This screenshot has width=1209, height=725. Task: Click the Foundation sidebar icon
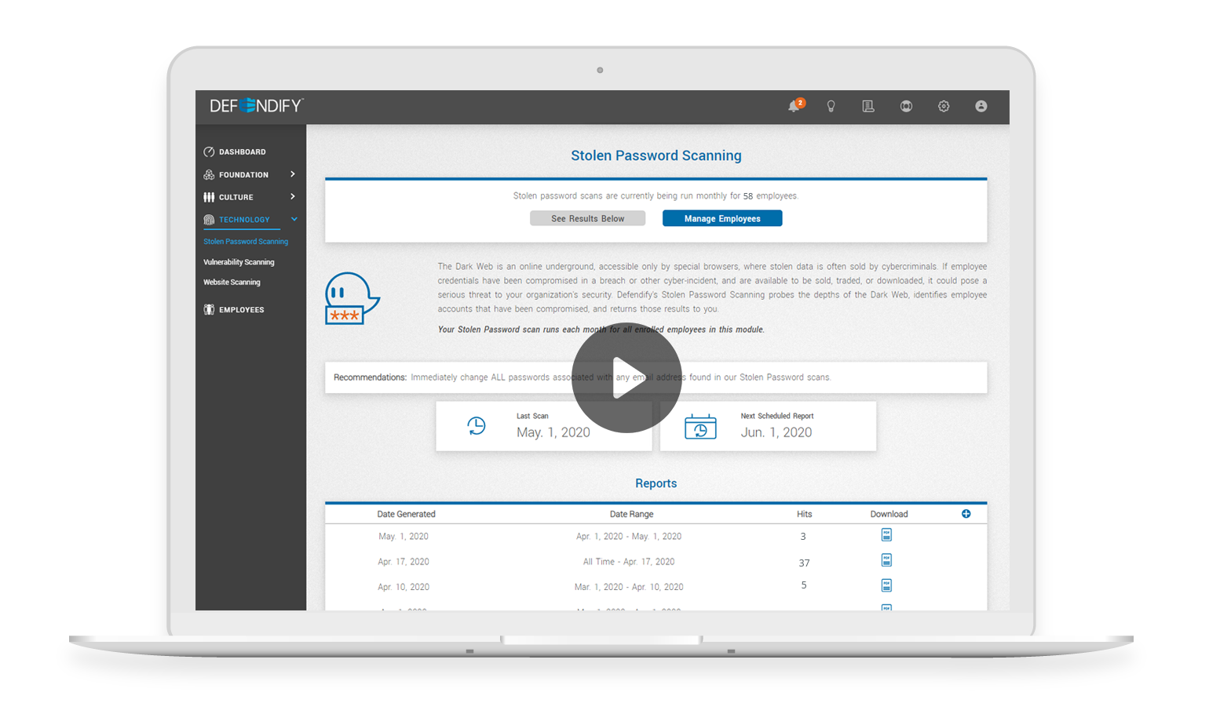[209, 174]
